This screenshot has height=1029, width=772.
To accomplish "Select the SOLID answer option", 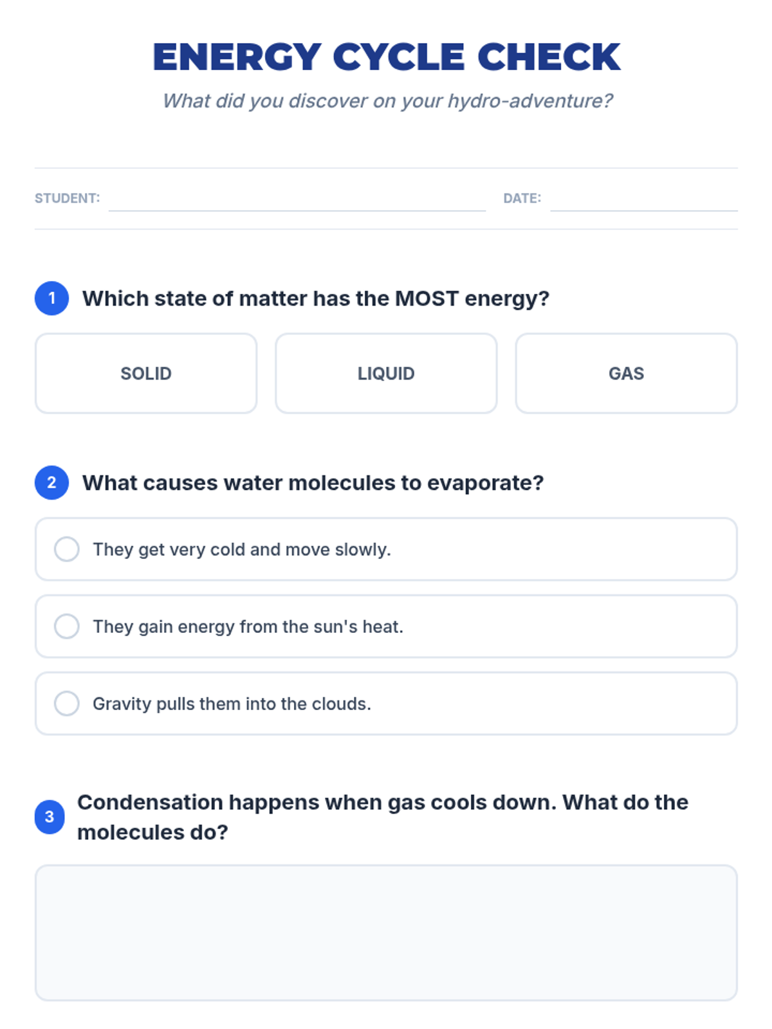I will 146,373.
